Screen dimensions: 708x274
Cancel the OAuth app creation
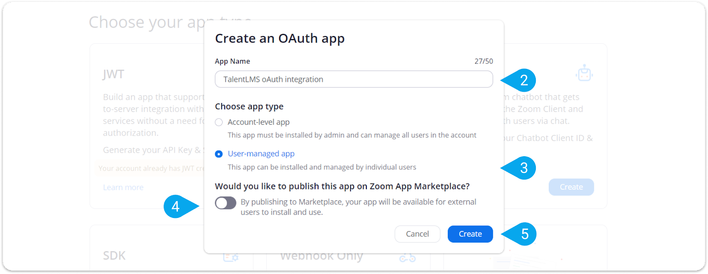(x=417, y=234)
